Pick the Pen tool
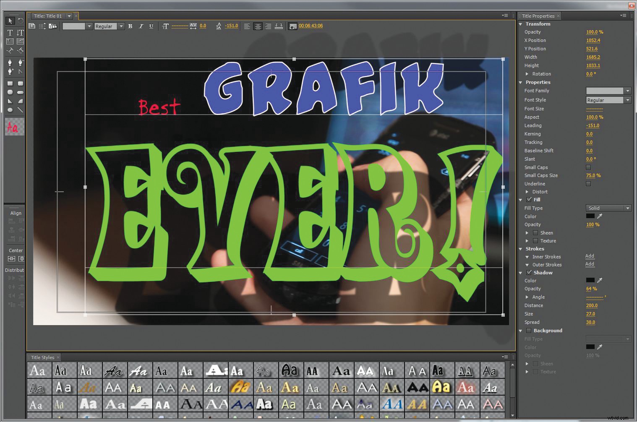The height and width of the screenshot is (422, 637). point(10,63)
